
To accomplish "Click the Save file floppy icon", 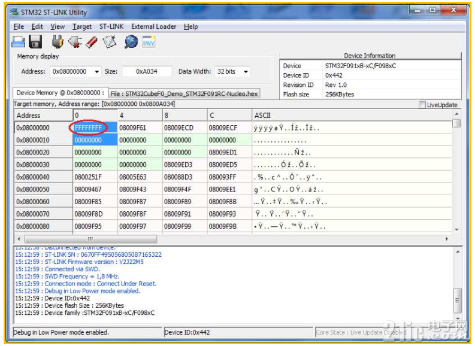I will coord(35,42).
